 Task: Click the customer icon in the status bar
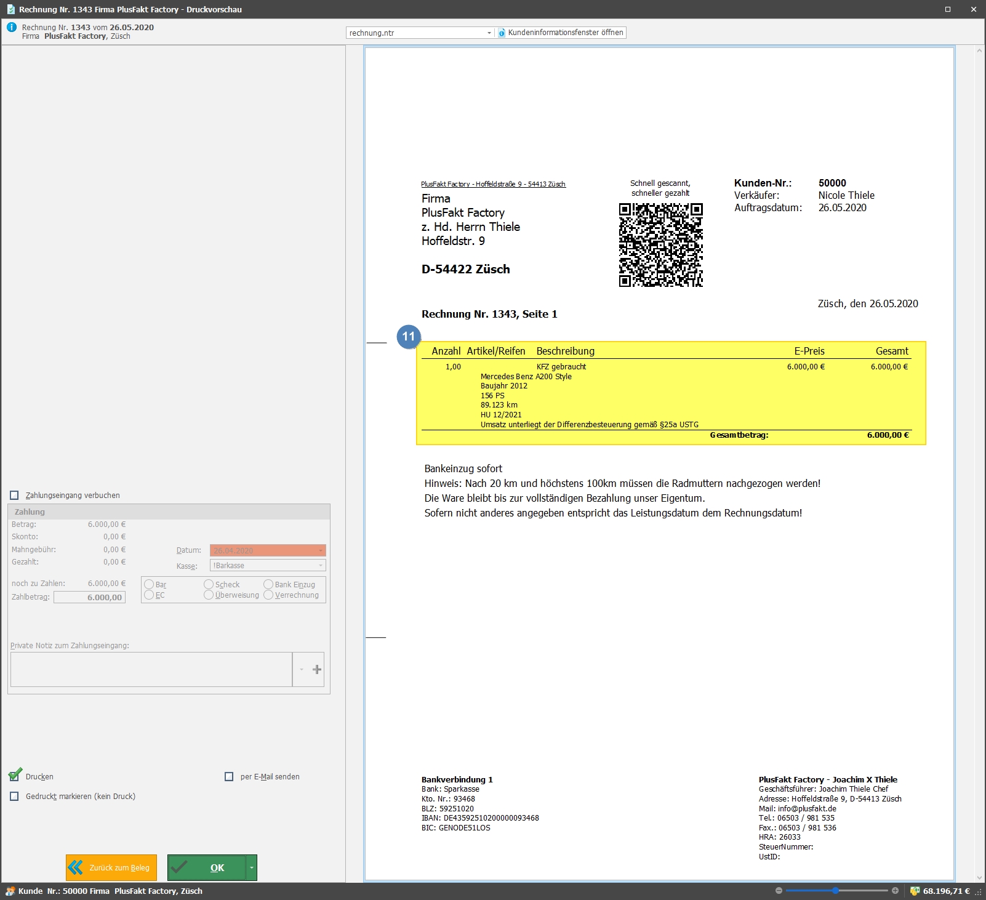(x=10, y=891)
